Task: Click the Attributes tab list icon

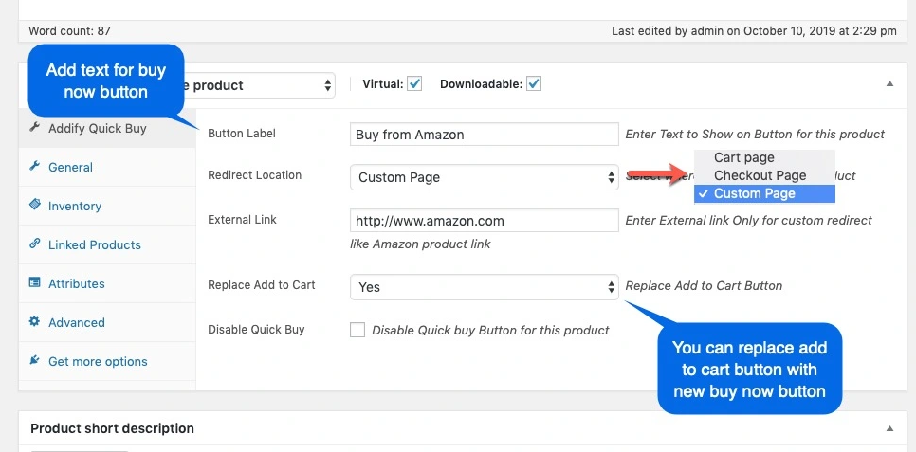Action: [x=35, y=283]
